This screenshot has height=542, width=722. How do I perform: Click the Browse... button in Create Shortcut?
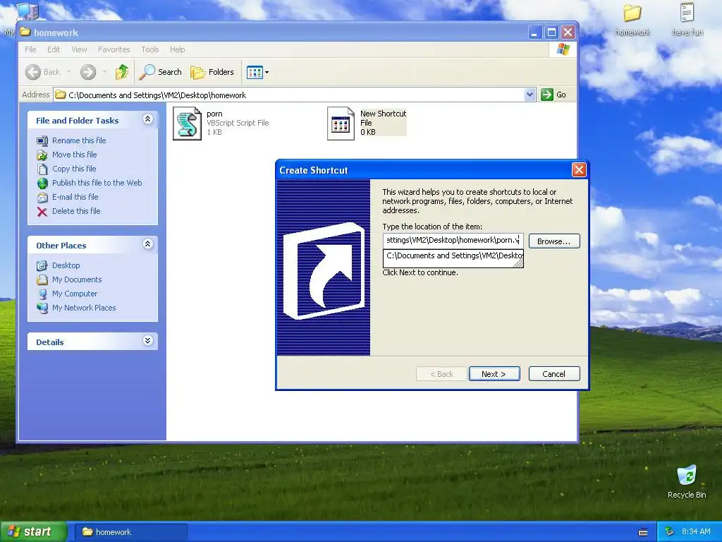554,241
